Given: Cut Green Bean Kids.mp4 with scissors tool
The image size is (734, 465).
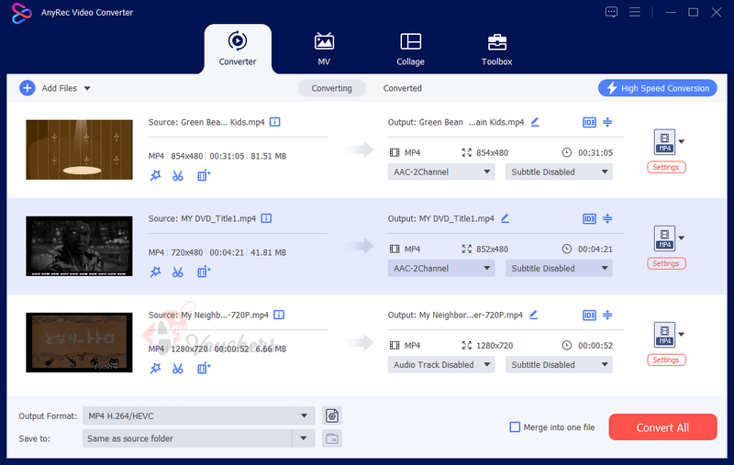Looking at the screenshot, I should point(178,176).
